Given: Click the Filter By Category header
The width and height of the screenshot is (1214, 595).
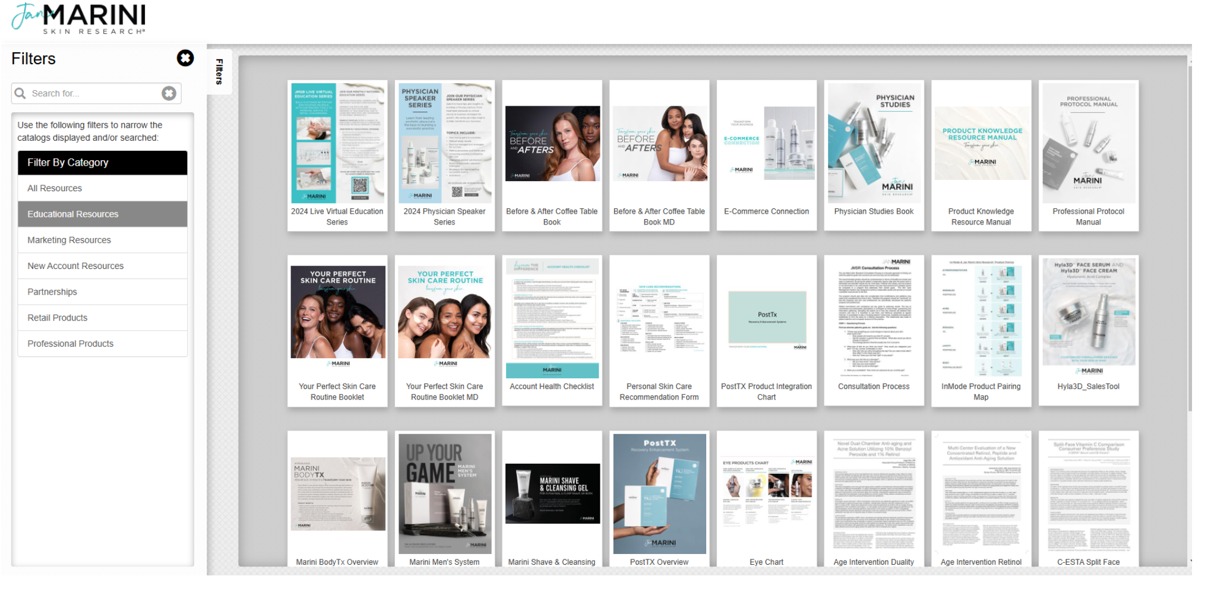Looking at the screenshot, I should (x=103, y=163).
